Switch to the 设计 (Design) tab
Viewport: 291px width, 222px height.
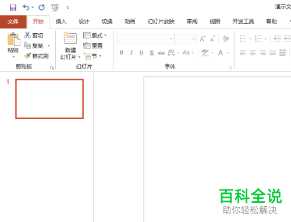(84, 22)
